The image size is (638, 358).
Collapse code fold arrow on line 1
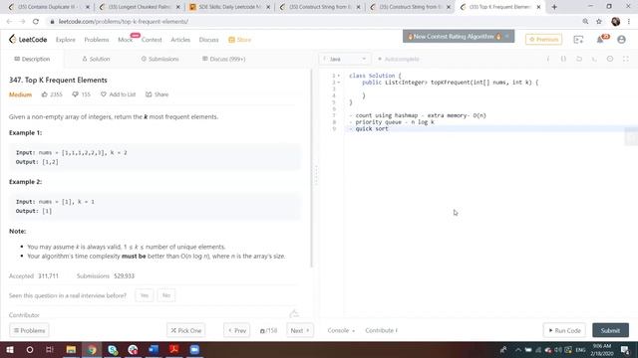pos(339,76)
